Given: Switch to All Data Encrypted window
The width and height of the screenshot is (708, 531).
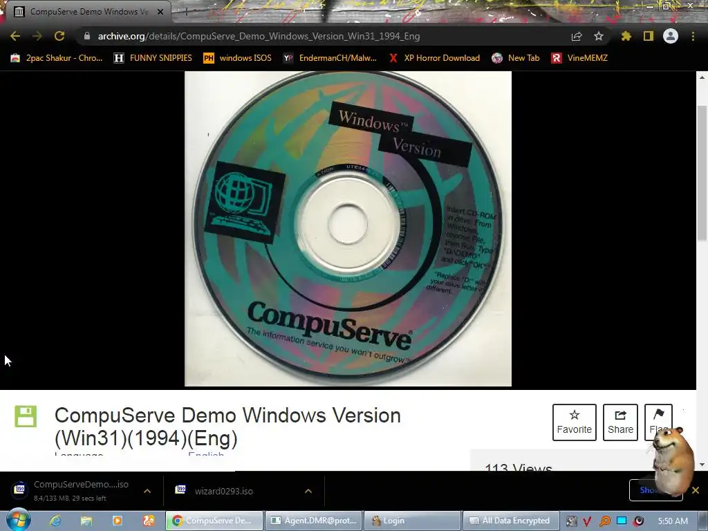Looking at the screenshot, I should [511, 521].
